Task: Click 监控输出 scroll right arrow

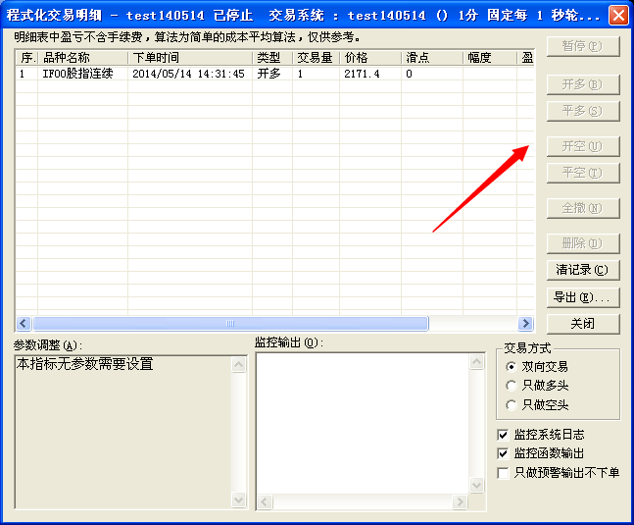Action: pyautogui.click(x=460, y=501)
